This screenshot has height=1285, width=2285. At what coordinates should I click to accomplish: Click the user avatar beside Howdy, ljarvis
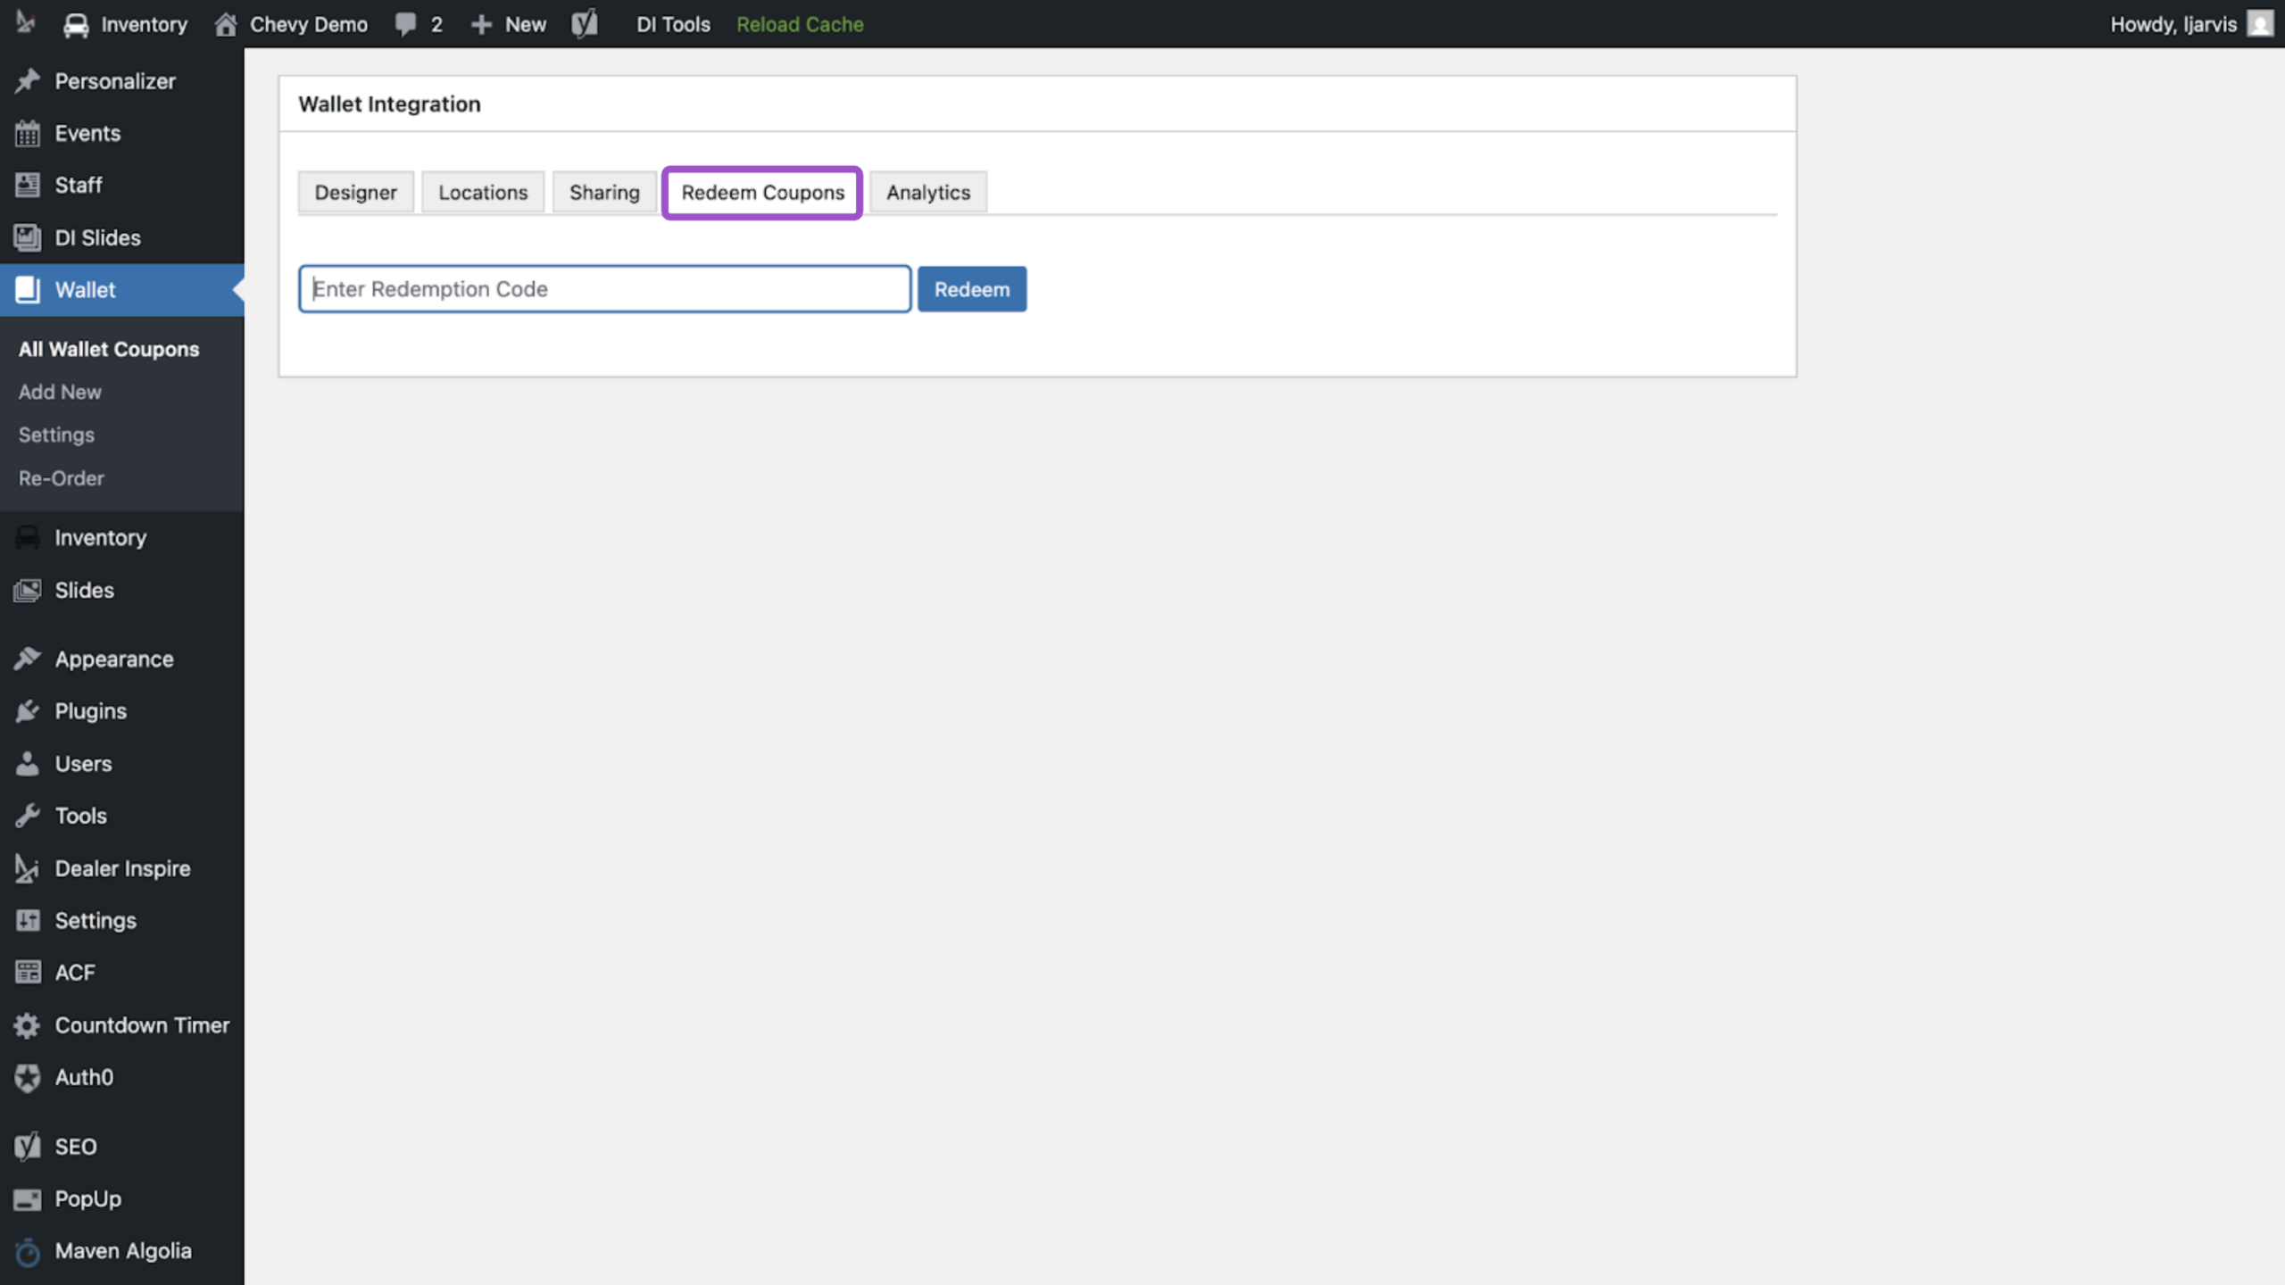(2260, 24)
